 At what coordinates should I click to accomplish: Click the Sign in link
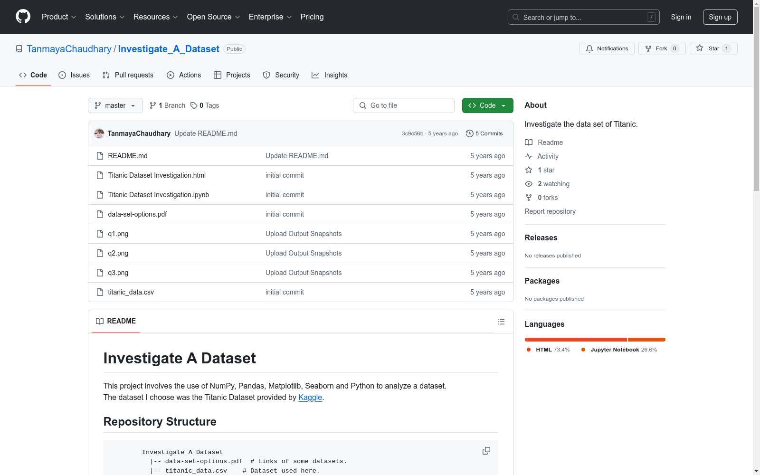pos(681,17)
